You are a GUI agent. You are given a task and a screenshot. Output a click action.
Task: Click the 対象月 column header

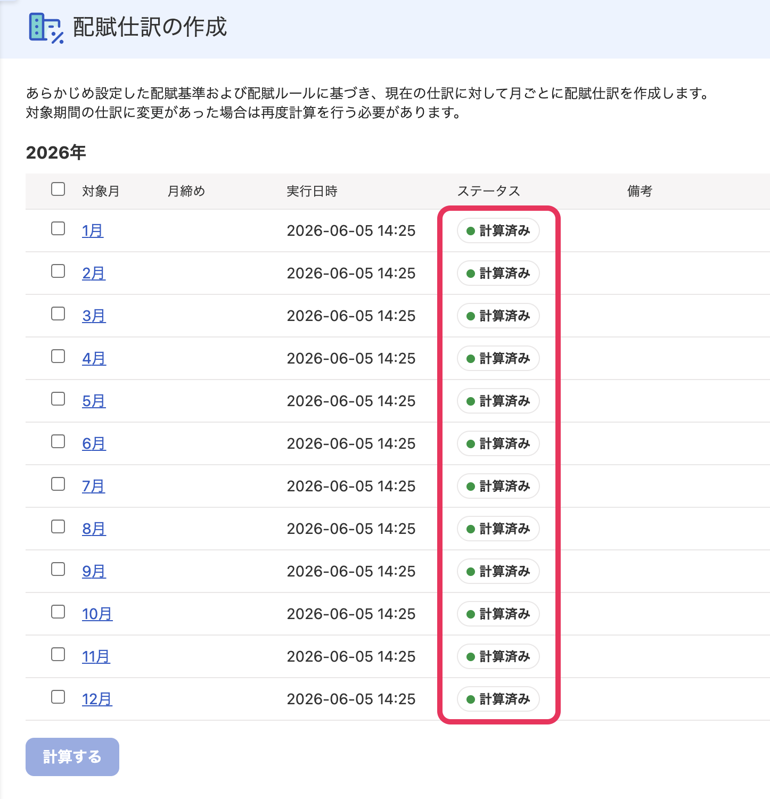point(101,191)
